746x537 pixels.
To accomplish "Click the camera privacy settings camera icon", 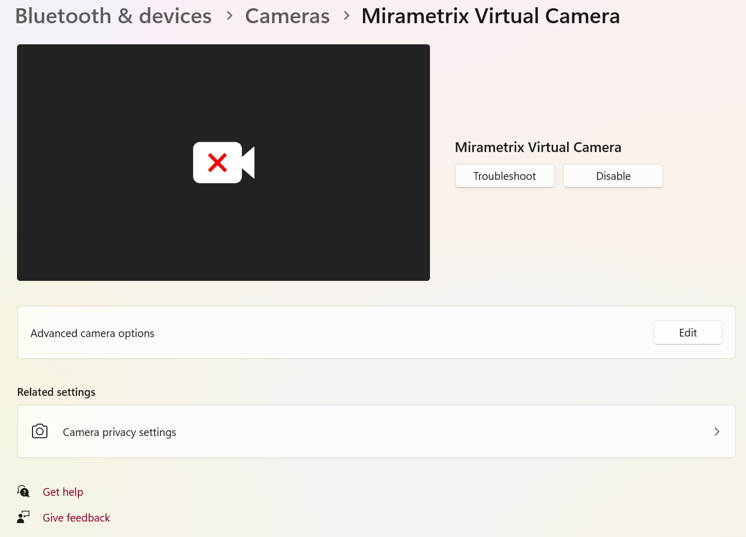I will [x=40, y=431].
